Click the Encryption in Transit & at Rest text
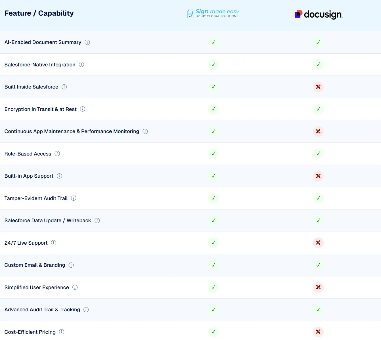The height and width of the screenshot is (340, 381). point(41,109)
